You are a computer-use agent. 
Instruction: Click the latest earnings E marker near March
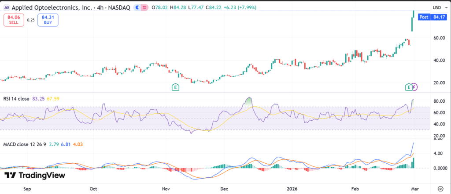pyautogui.click(x=408, y=87)
